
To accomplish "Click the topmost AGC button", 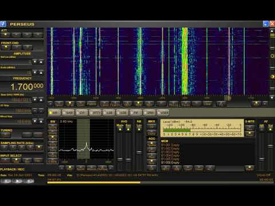I will point(151,144).
